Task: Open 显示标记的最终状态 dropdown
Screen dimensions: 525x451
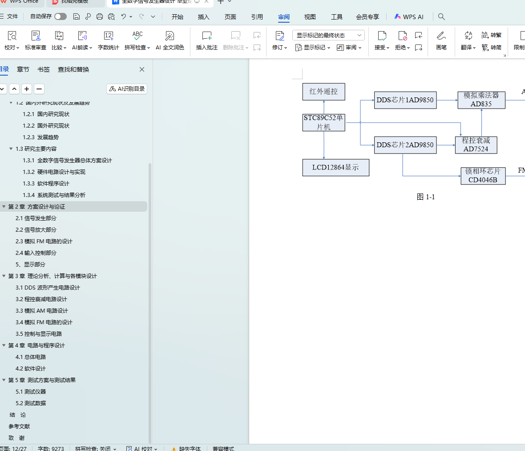Action: (x=328, y=35)
